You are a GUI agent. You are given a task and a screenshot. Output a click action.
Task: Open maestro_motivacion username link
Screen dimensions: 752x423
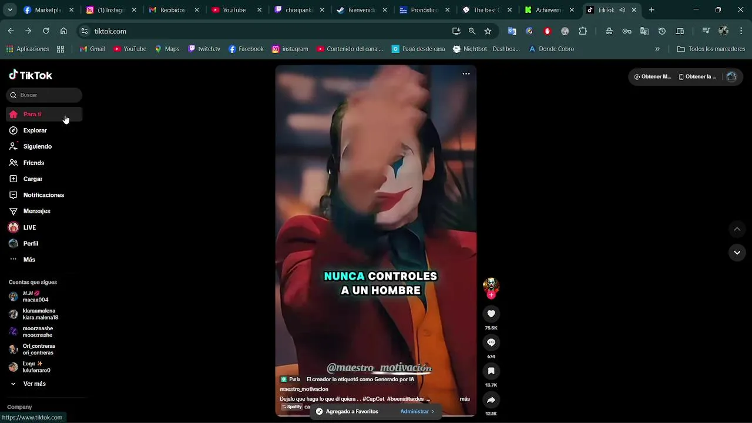pos(304,389)
